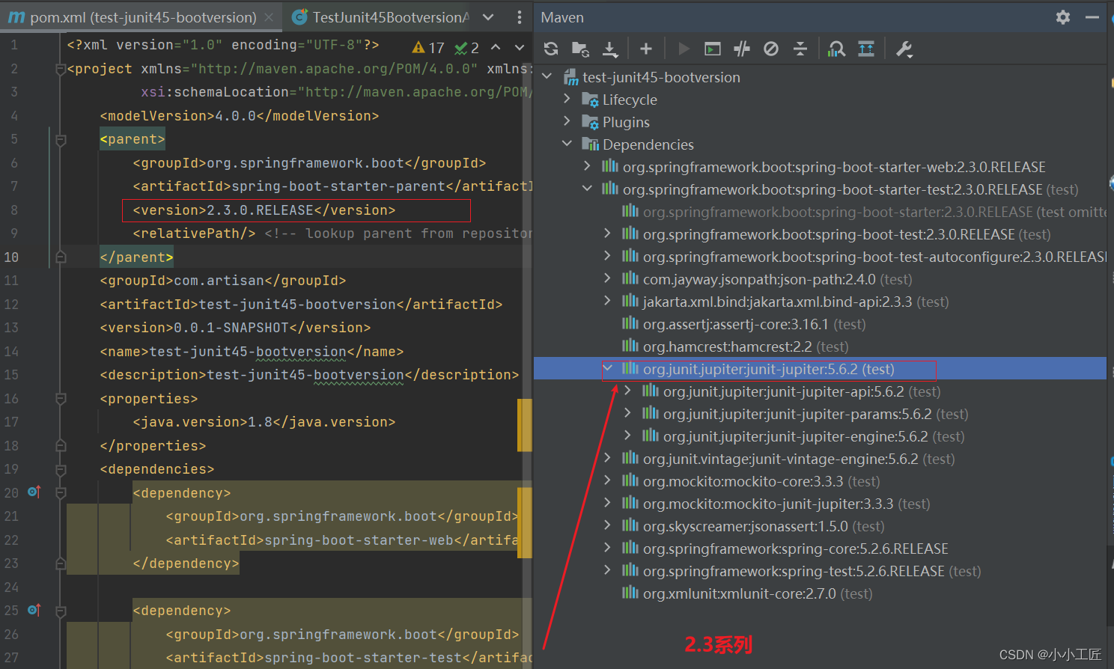The width and height of the screenshot is (1114, 669).
Task: Select junit-jupiter-params:5.6.2 row
Action: click(x=820, y=414)
